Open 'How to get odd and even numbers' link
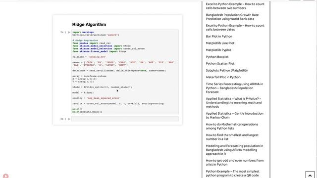 [234, 163]
